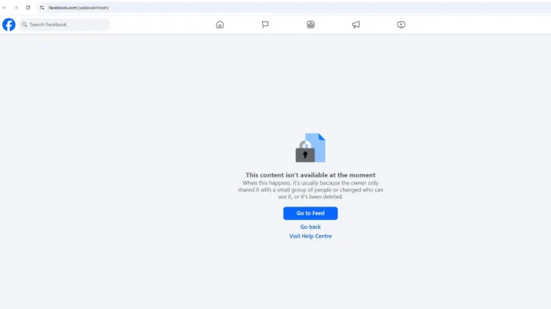
Task: Open site information icon beside the URL
Action: [x=42, y=8]
